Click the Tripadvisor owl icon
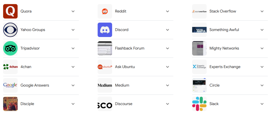The image size is (270, 113). point(10,48)
